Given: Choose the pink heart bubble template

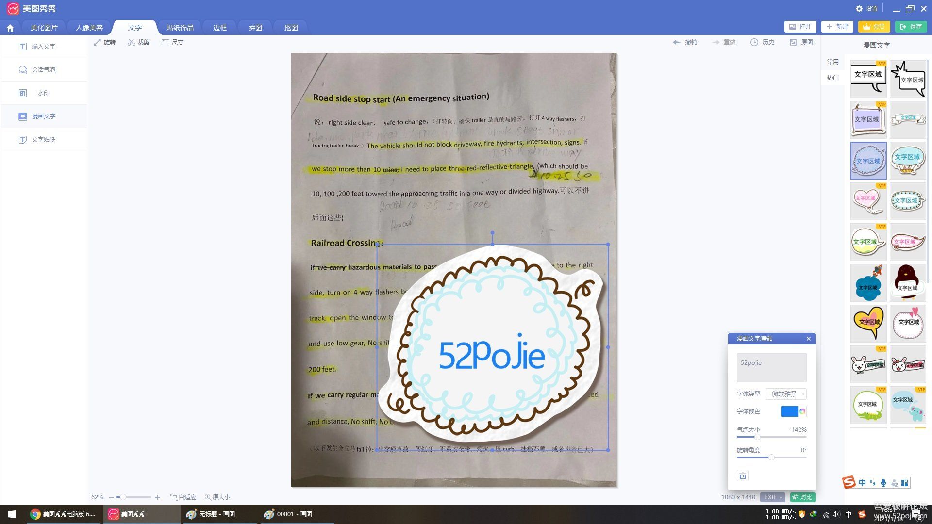Looking at the screenshot, I should click(868, 201).
